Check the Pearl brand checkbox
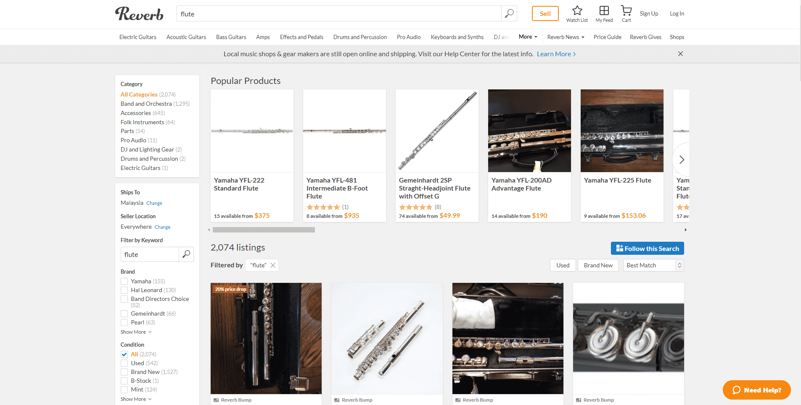 point(124,322)
